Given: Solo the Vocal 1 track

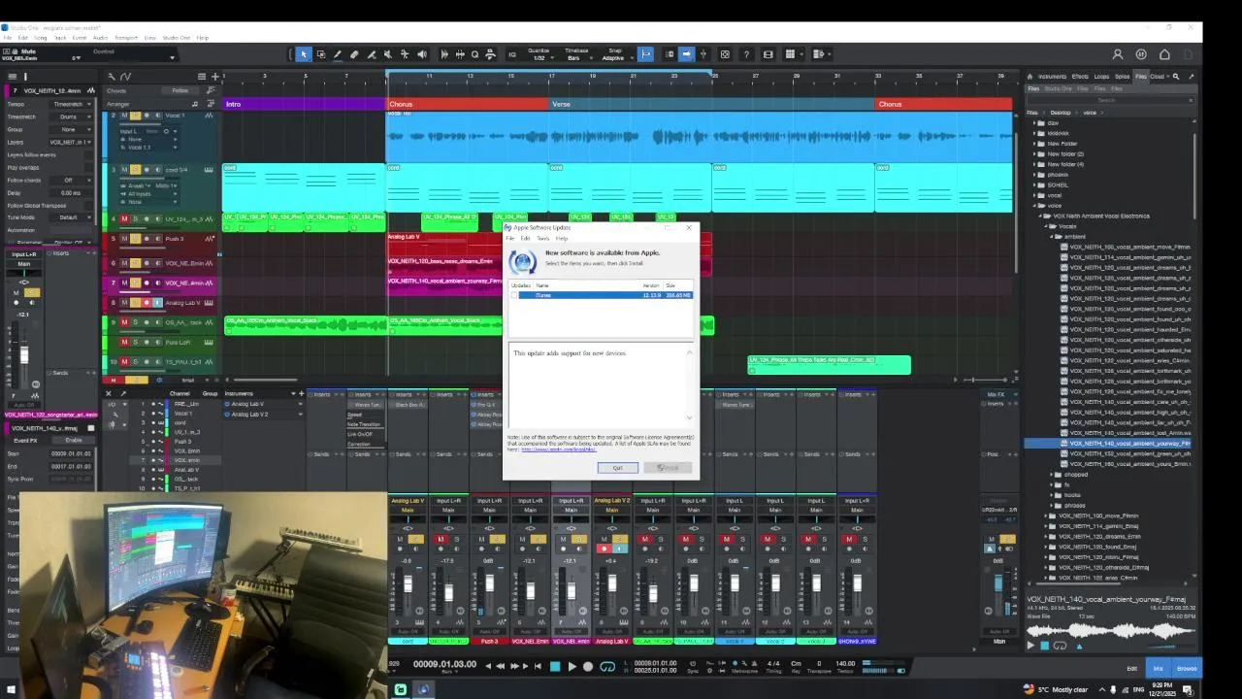Looking at the screenshot, I should click(x=135, y=116).
